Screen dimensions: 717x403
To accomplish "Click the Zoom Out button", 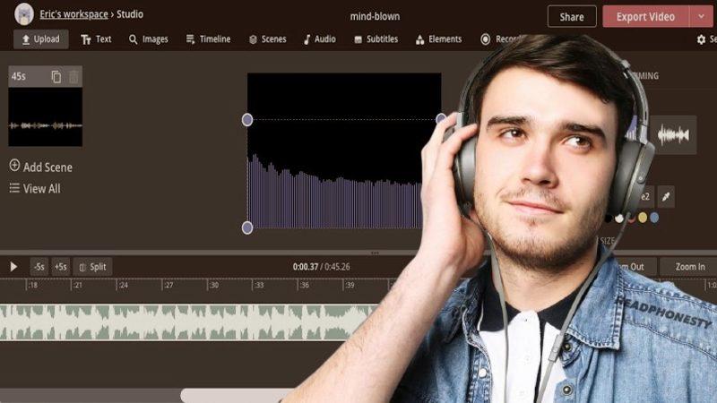I will [634, 267].
